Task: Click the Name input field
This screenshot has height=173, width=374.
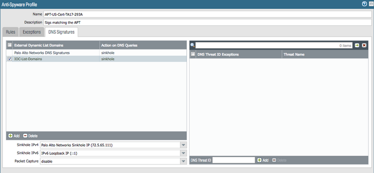Action: 207,14
